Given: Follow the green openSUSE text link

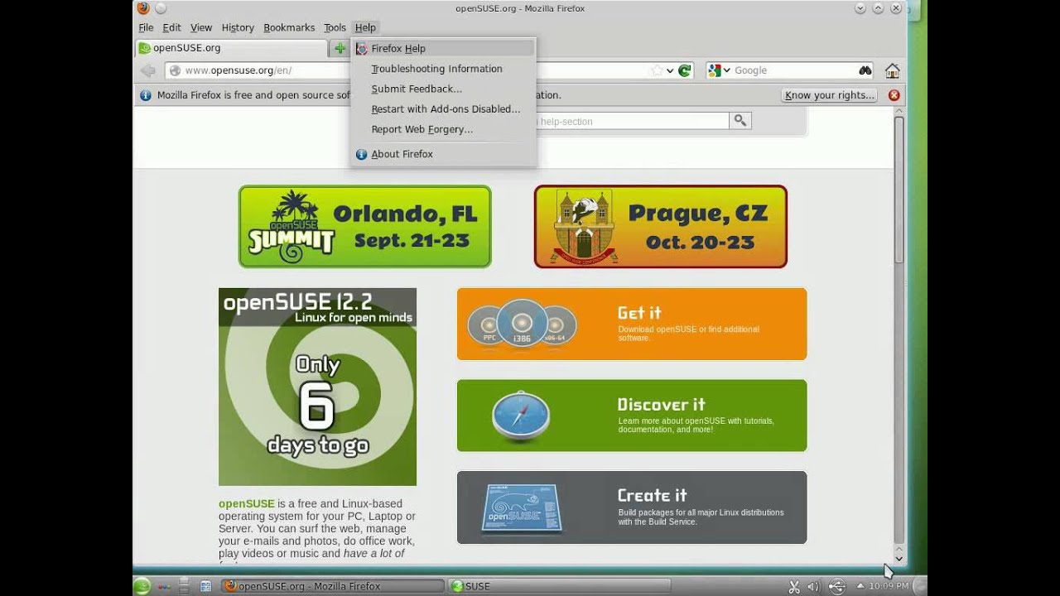Looking at the screenshot, I should 246,503.
